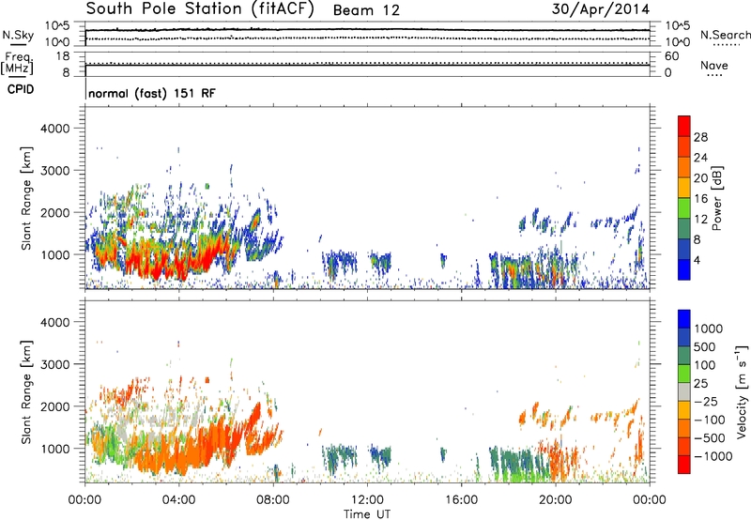751x520 pixels.
Task: Click the '-1000' value on Velocity colorbar
Action: coord(713,456)
